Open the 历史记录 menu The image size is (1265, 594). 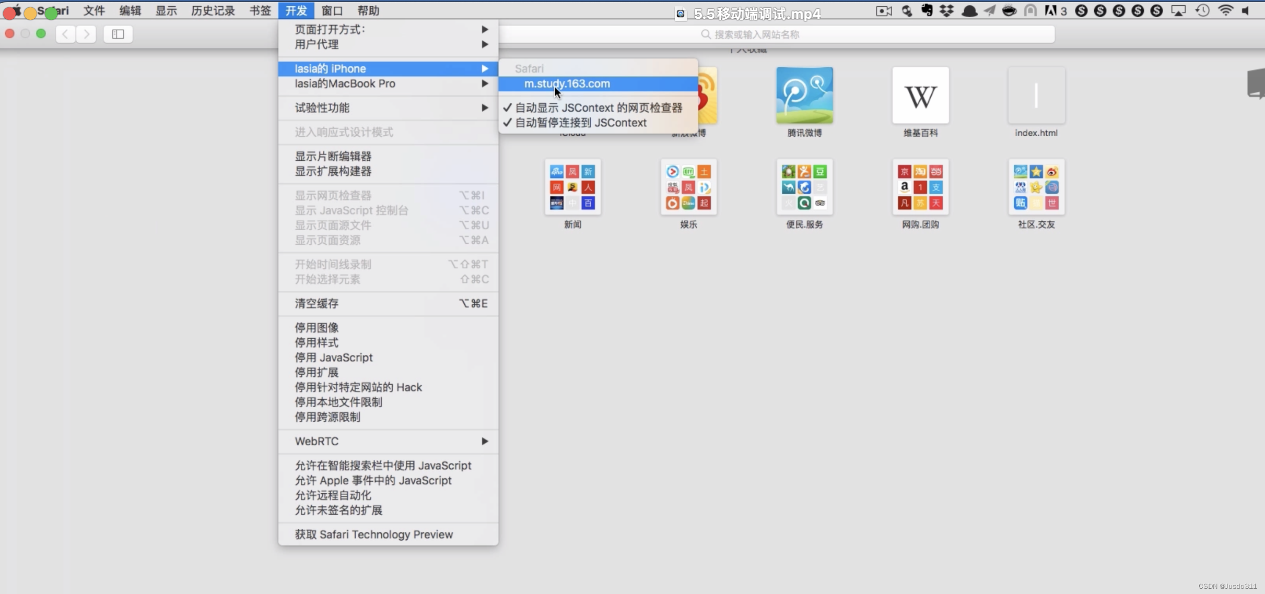click(213, 10)
